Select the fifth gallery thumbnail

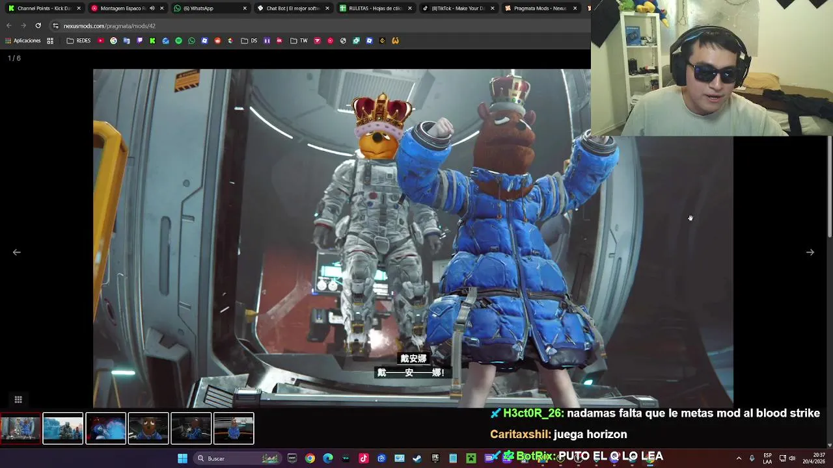click(191, 428)
